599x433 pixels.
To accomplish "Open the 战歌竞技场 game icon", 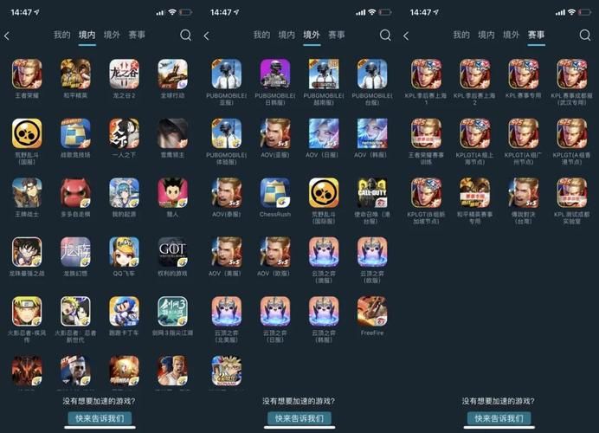I will click(75, 133).
